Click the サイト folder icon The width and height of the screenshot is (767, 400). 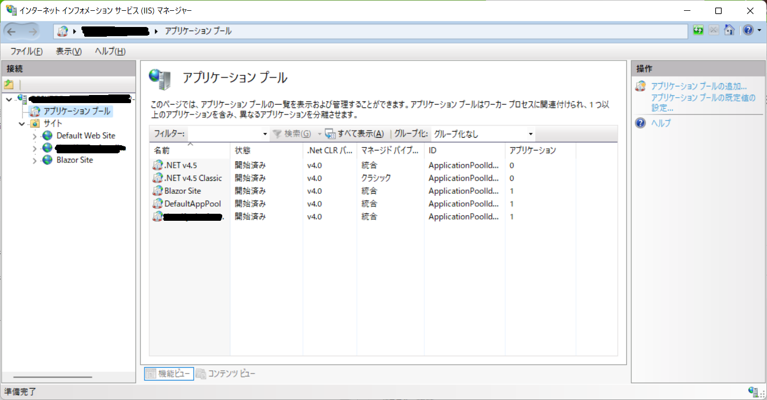tap(35, 124)
